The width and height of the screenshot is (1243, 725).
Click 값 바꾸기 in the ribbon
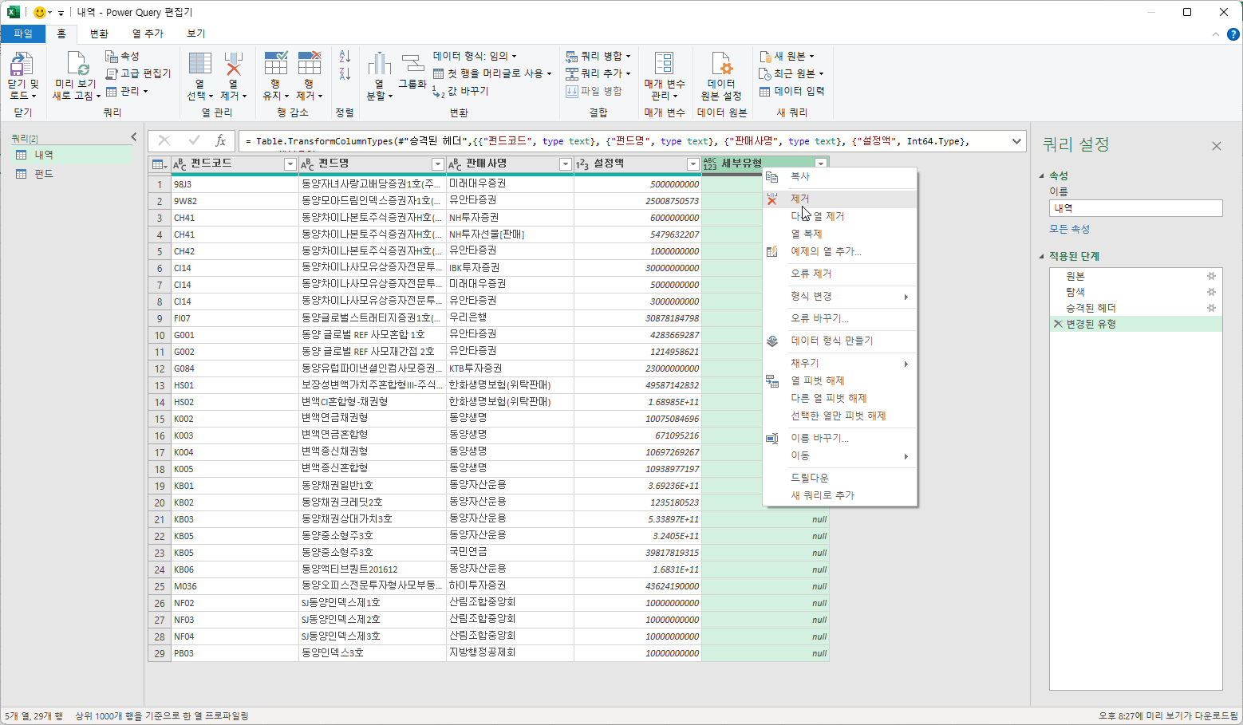pos(461,91)
